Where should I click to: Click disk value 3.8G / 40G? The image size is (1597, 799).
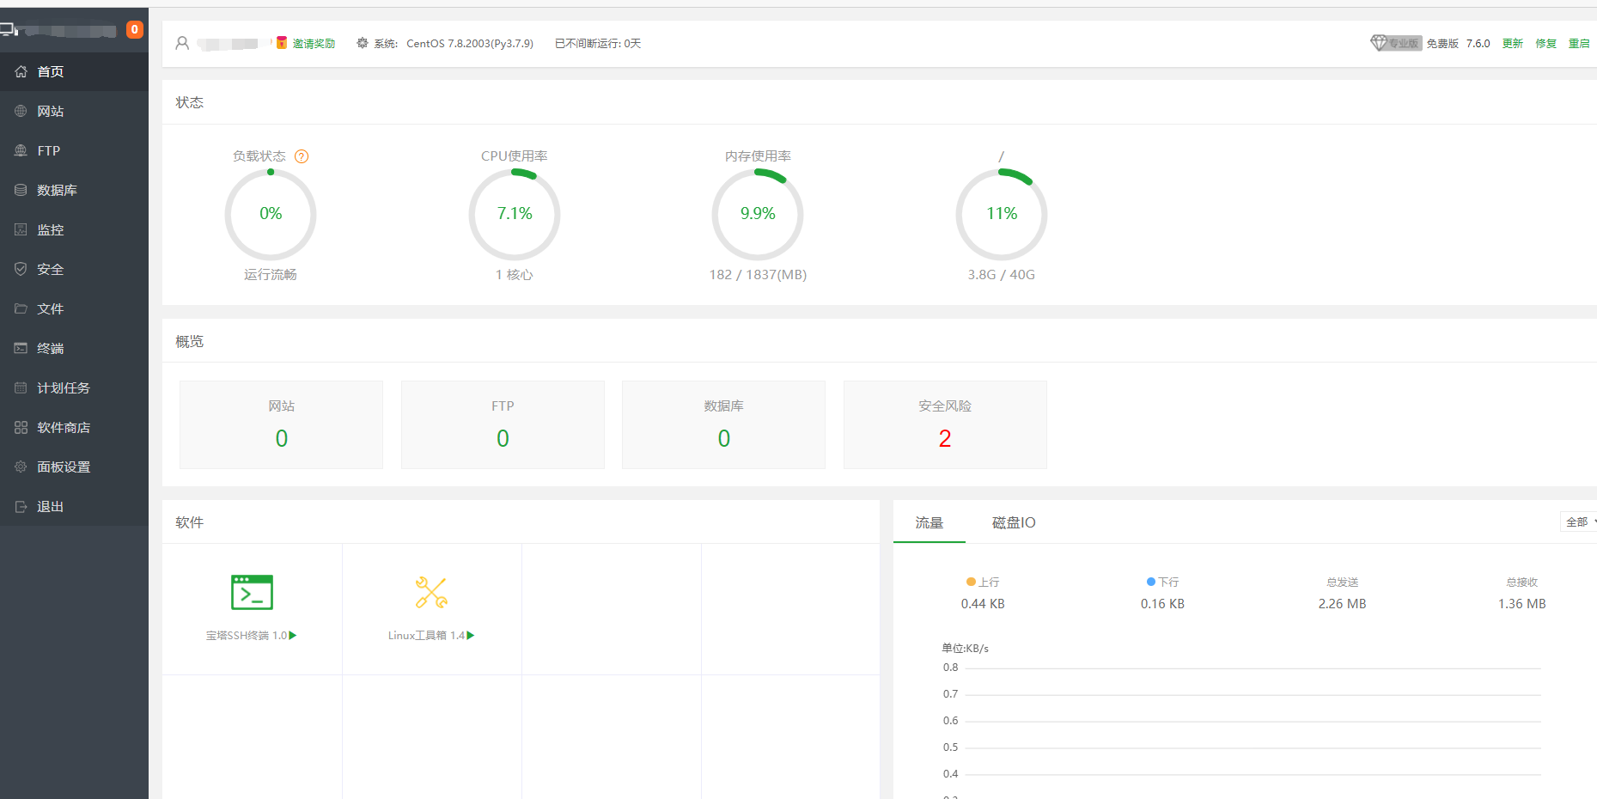click(x=1002, y=275)
